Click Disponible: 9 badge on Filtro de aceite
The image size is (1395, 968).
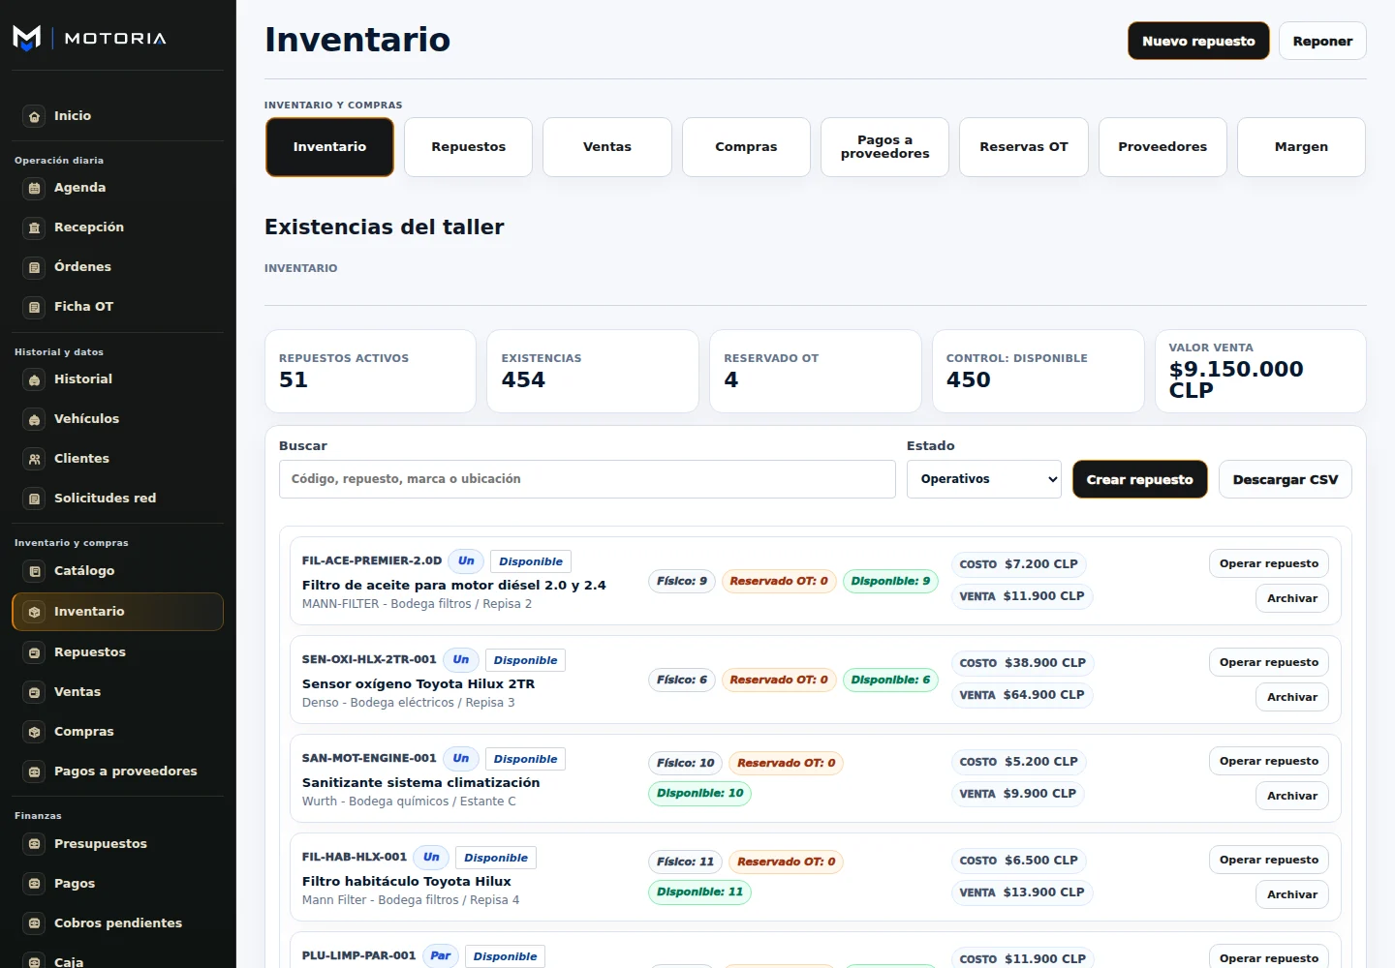tap(890, 582)
